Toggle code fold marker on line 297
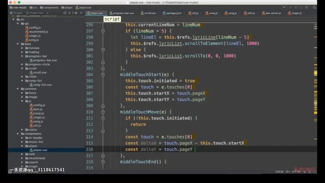Viewport: 325px width, 183px height. tap(103, 31)
